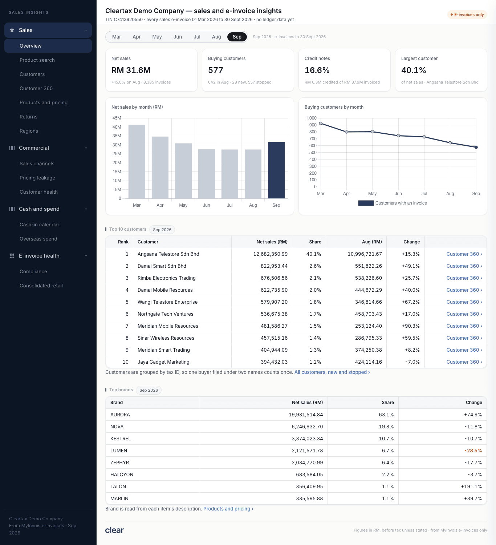Go to Customers in the sidebar
The image size is (496, 545).
click(x=48, y=74)
